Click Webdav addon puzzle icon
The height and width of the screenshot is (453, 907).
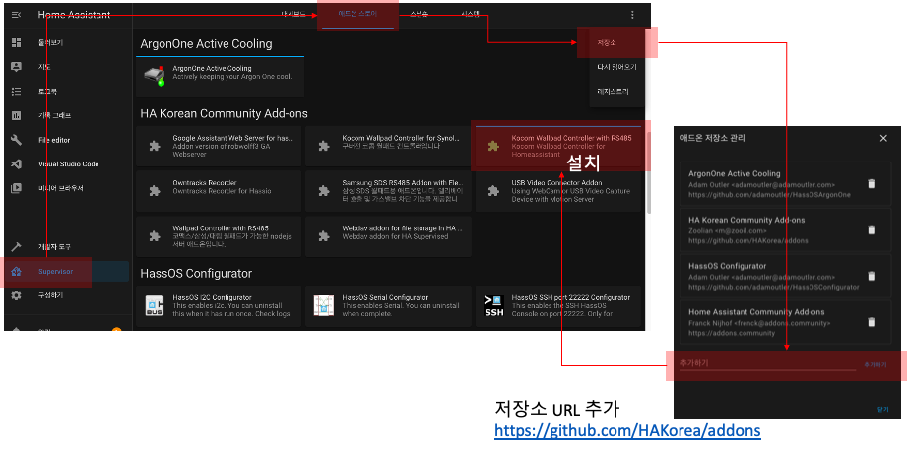(324, 236)
